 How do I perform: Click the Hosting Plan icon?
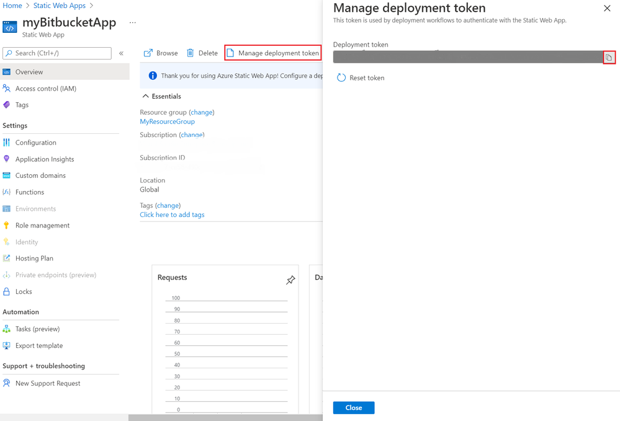coord(6,259)
